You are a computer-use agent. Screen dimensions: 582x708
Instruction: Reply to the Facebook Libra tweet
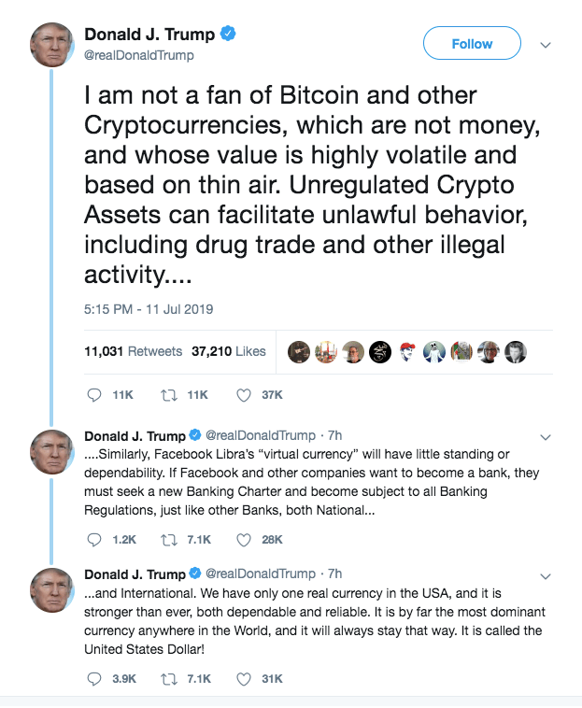pos(93,539)
